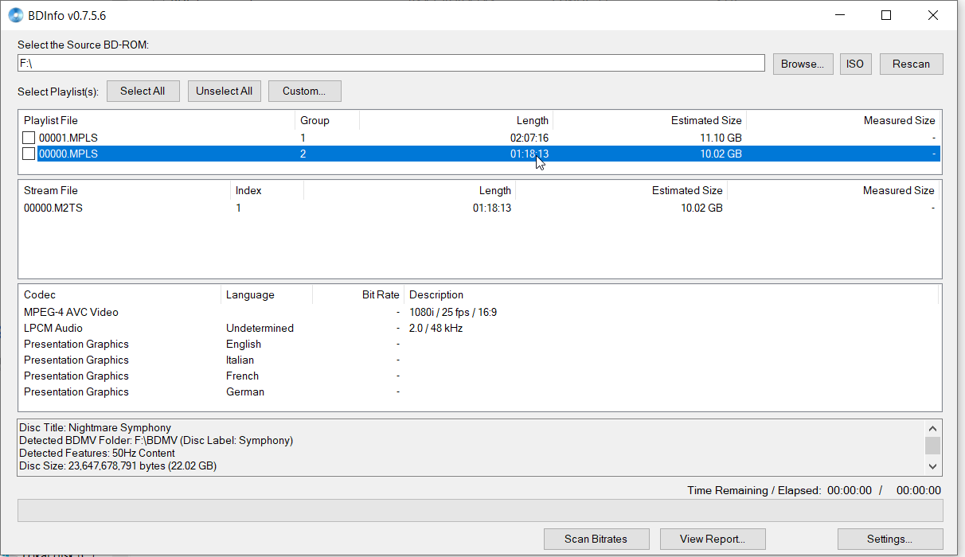Open View Report...
The width and height of the screenshot is (965, 557).
click(x=713, y=539)
